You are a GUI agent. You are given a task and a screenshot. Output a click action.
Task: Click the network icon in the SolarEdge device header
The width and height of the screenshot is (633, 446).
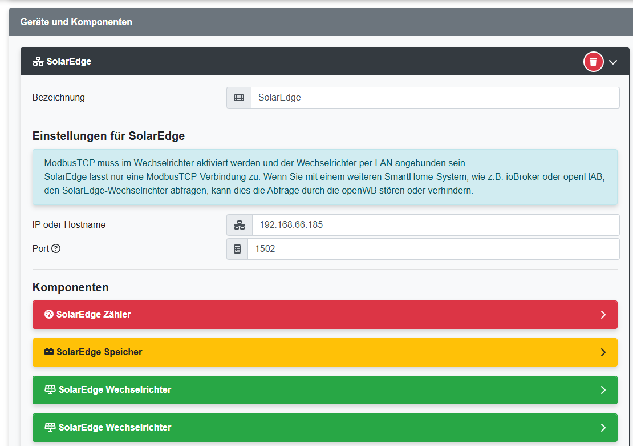pos(38,62)
